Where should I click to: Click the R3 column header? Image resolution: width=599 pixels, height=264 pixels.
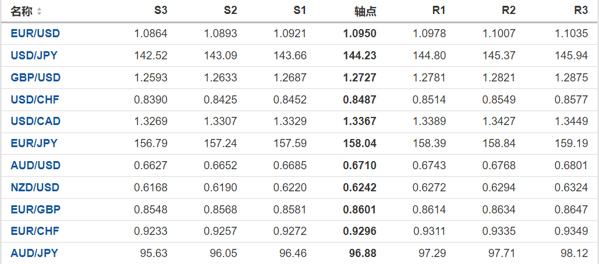[x=581, y=11]
